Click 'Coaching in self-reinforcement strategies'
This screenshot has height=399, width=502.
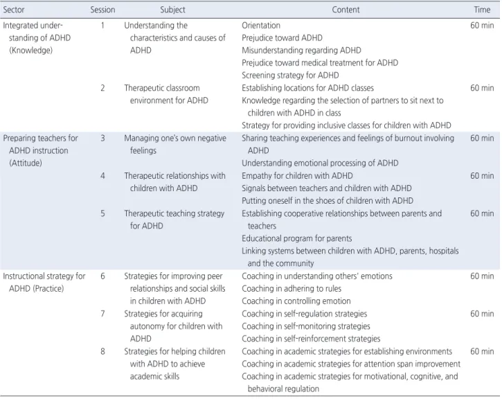pyautogui.click(x=311, y=339)
